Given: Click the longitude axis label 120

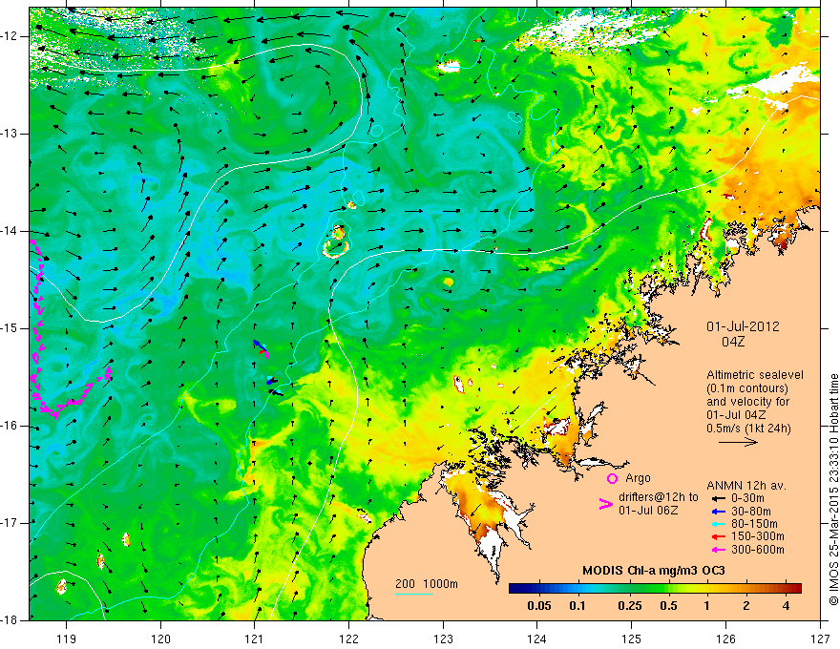Looking at the screenshot, I should [x=160, y=639].
